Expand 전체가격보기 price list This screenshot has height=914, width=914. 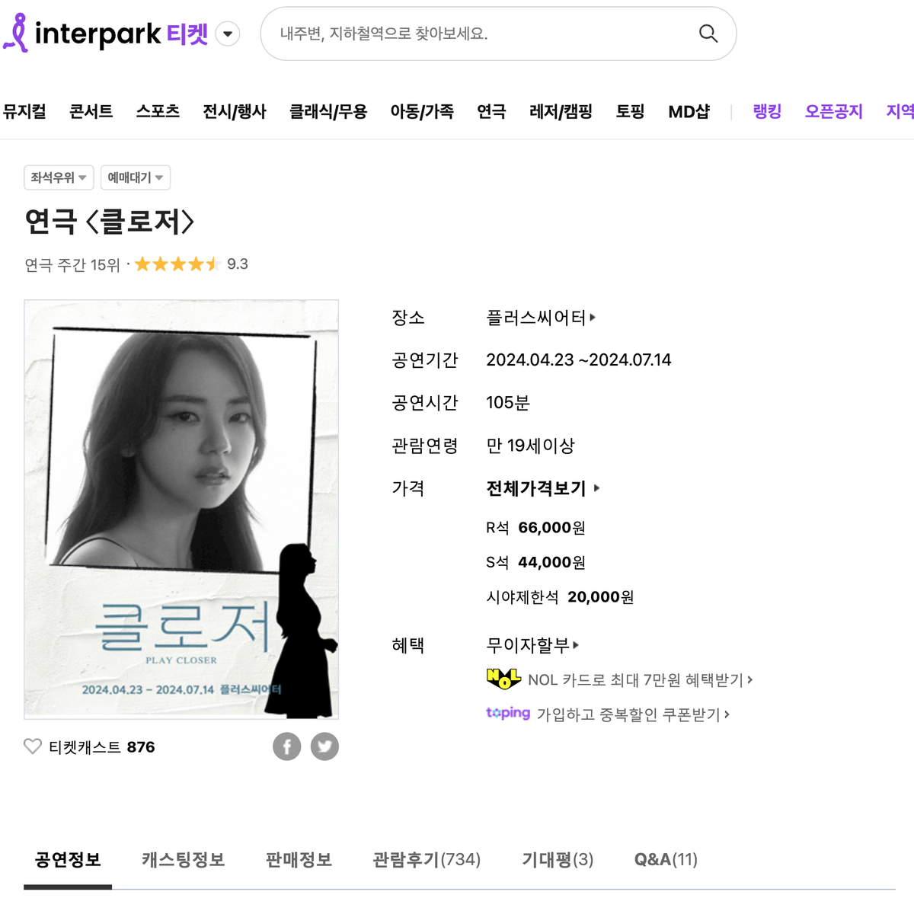click(x=543, y=488)
